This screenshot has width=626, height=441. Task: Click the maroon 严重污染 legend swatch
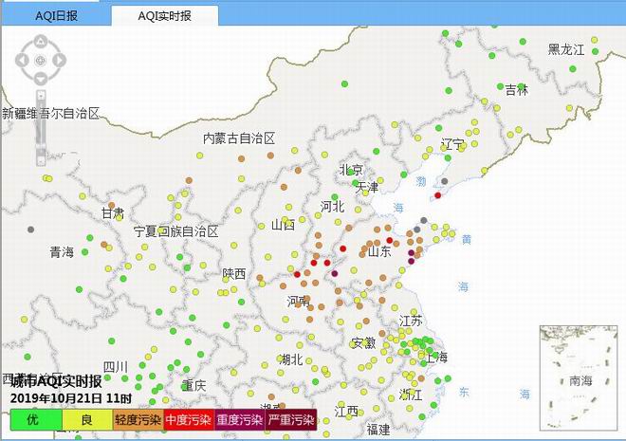291,419
